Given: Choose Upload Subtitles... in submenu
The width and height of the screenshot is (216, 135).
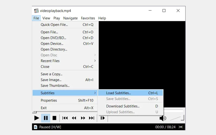Looking at the screenshot, I should (x=130, y=112).
